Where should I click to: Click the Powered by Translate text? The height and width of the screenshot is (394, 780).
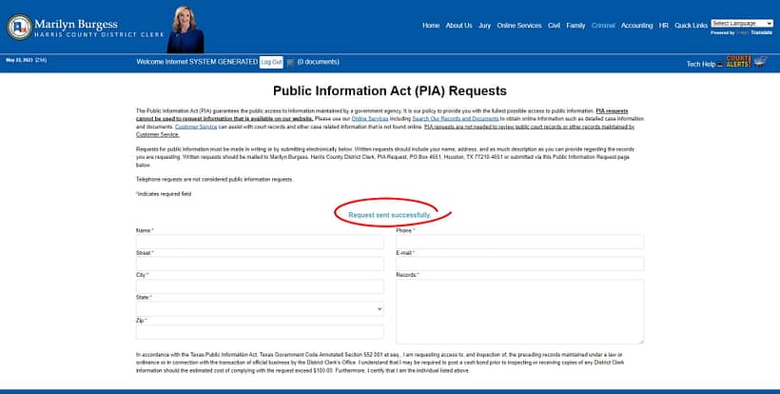[742, 32]
